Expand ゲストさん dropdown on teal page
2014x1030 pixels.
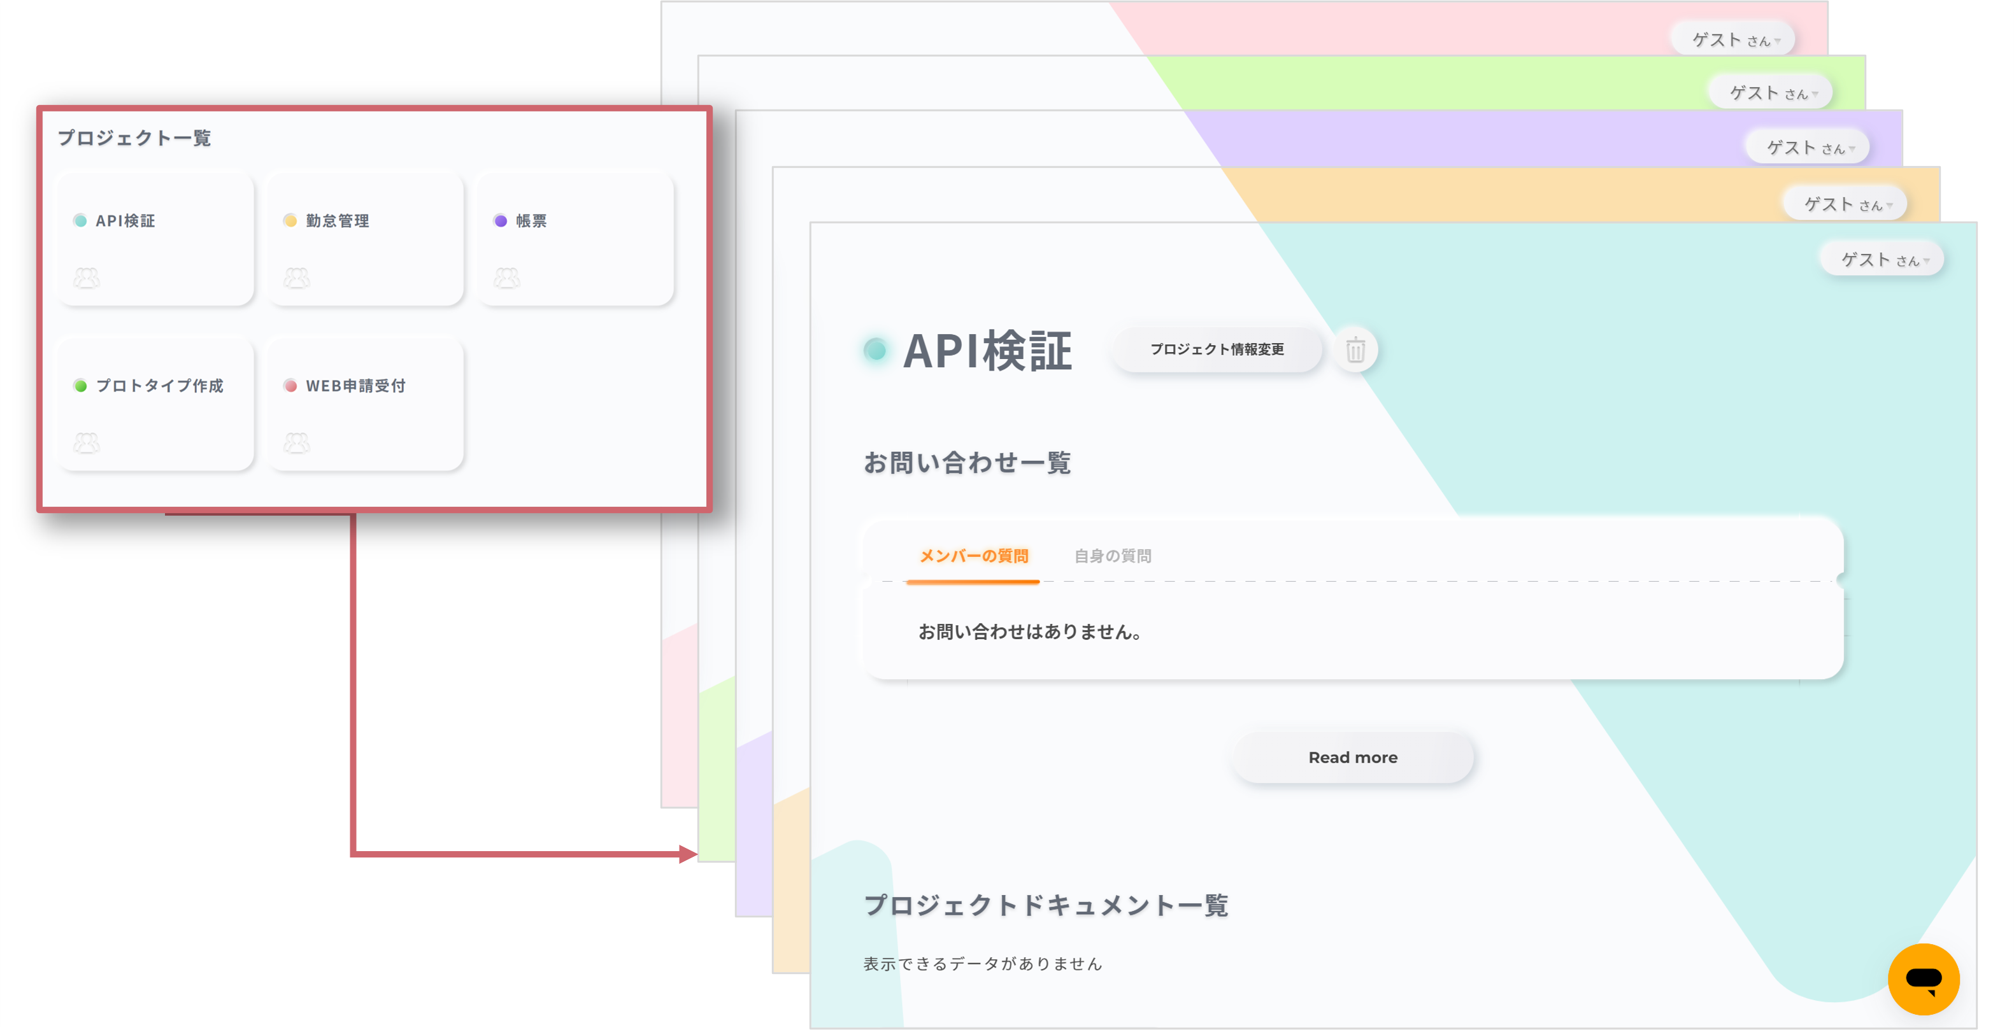tap(1883, 260)
